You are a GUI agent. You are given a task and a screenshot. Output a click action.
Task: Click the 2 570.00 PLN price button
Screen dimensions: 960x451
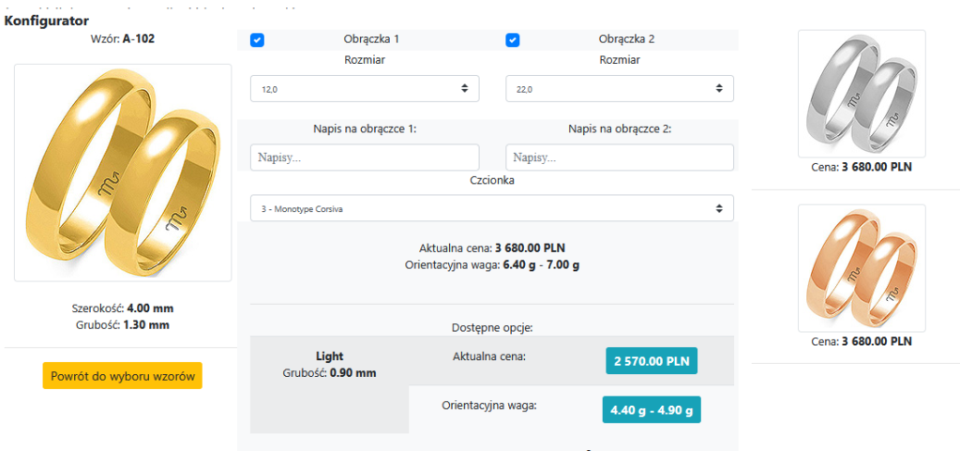point(652,361)
